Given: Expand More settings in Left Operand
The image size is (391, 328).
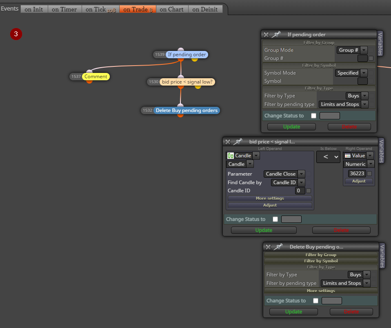Looking at the screenshot, I should [x=270, y=198].
